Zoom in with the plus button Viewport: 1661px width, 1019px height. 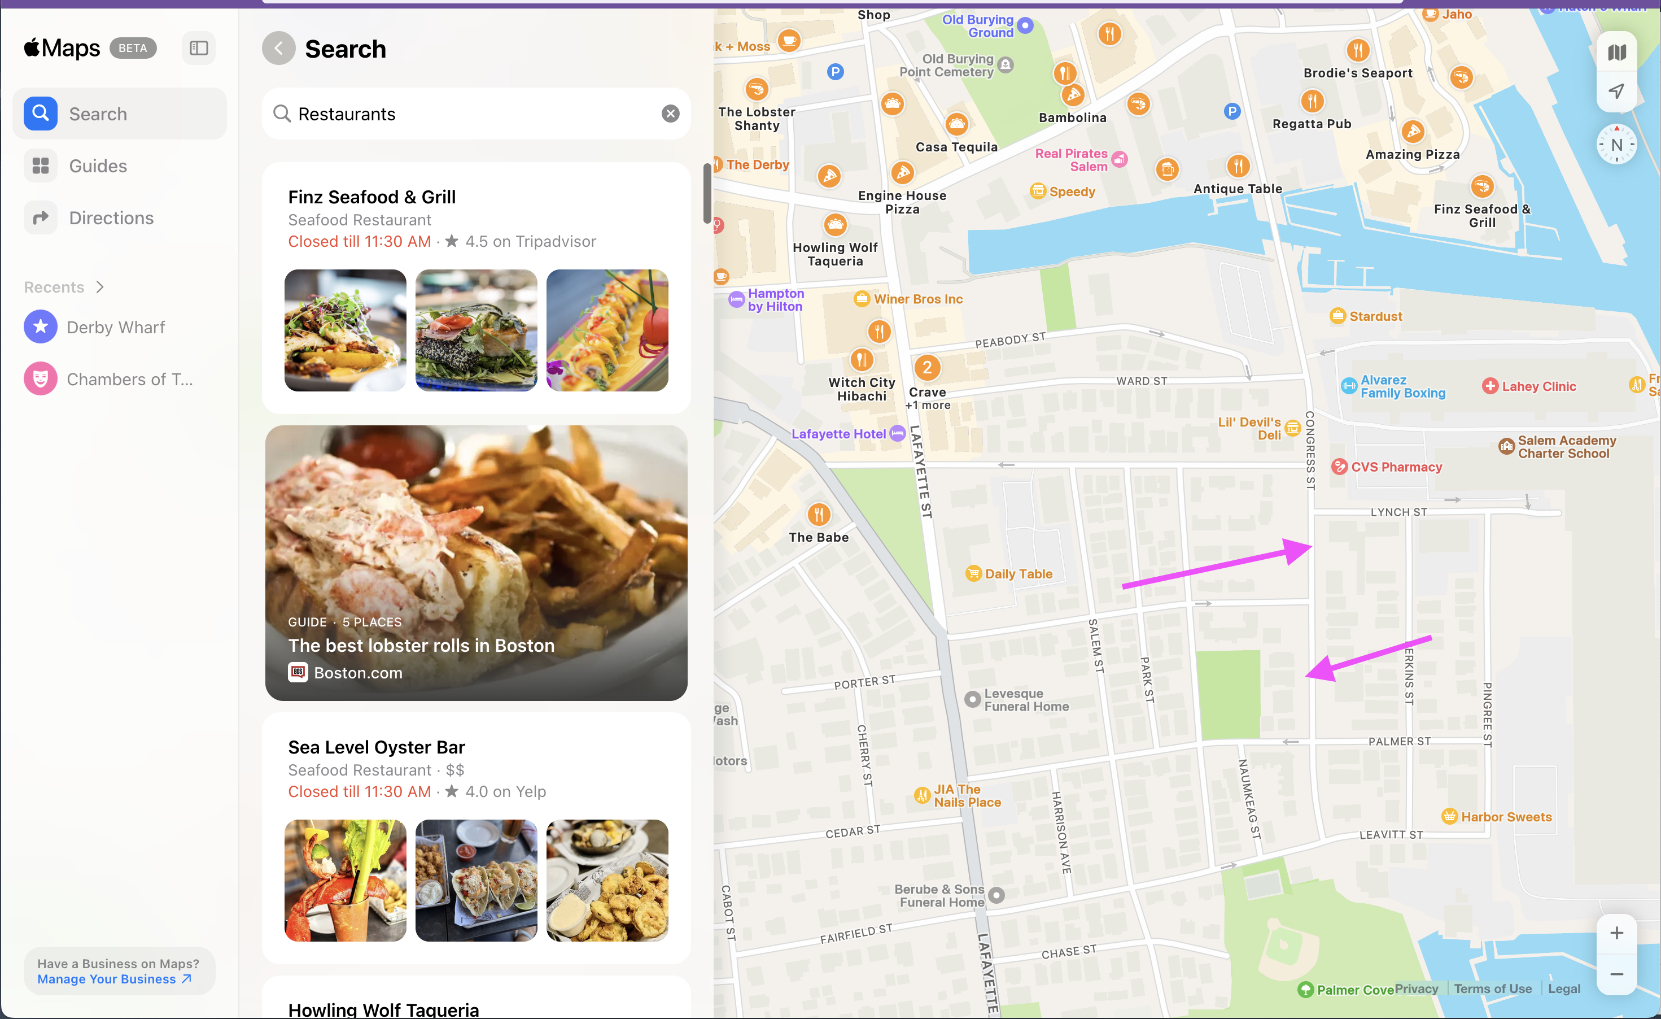click(1616, 933)
